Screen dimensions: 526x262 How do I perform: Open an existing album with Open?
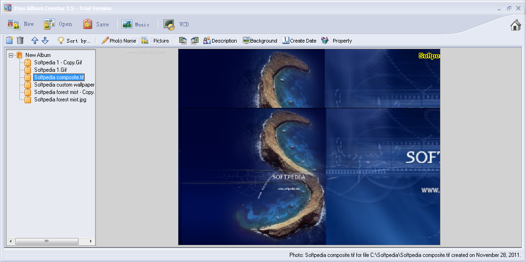(58, 24)
